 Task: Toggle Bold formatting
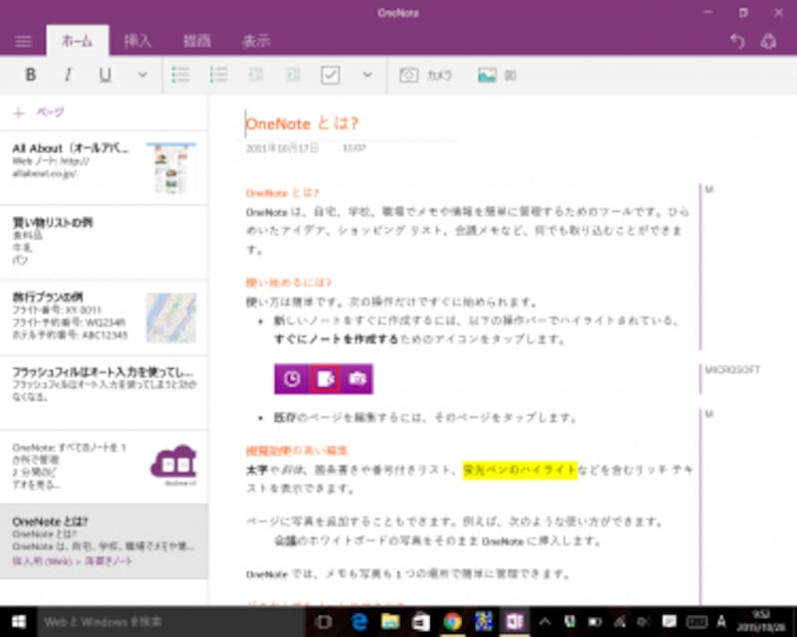31,76
